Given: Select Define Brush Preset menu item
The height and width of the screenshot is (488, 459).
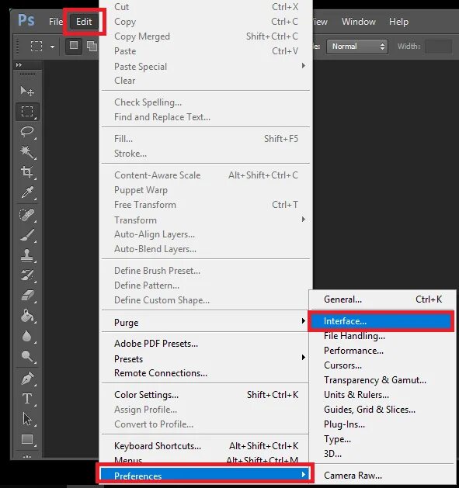Looking at the screenshot, I should (206, 270).
